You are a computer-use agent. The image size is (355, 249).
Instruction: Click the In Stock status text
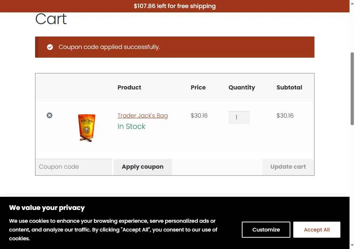coord(131,126)
